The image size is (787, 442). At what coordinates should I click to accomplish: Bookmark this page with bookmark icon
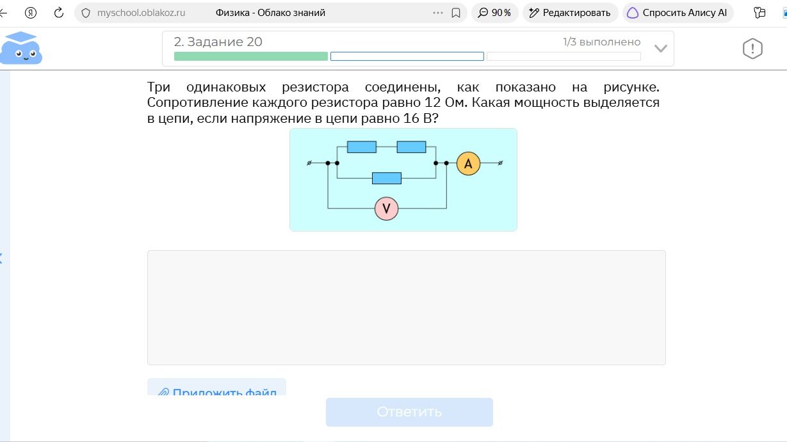(x=456, y=13)
